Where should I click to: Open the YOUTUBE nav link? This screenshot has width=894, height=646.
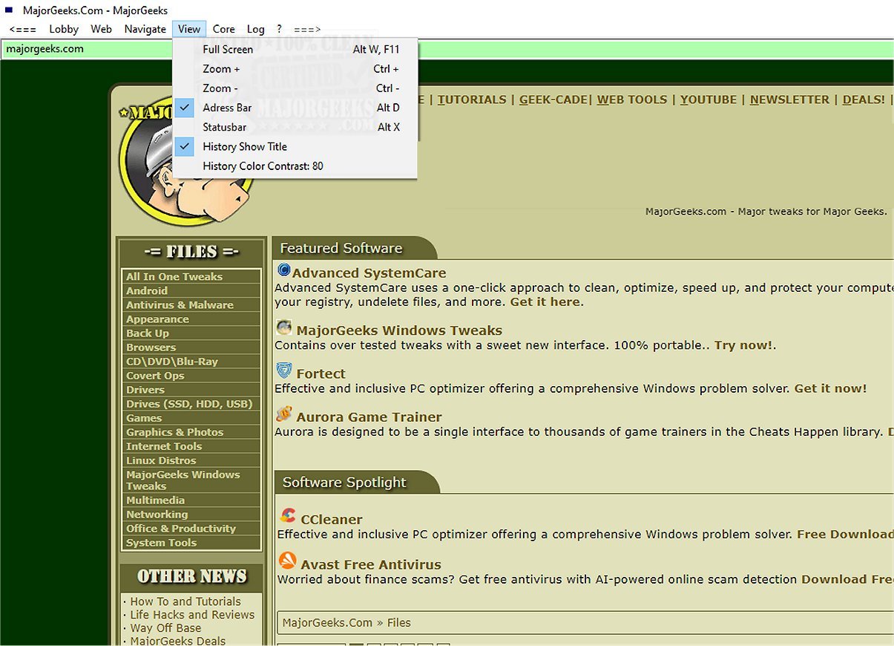click(709, 99)
